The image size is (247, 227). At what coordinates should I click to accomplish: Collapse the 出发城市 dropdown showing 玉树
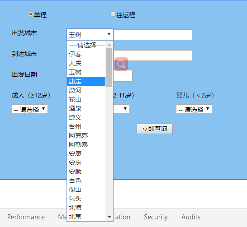point(90,34)
